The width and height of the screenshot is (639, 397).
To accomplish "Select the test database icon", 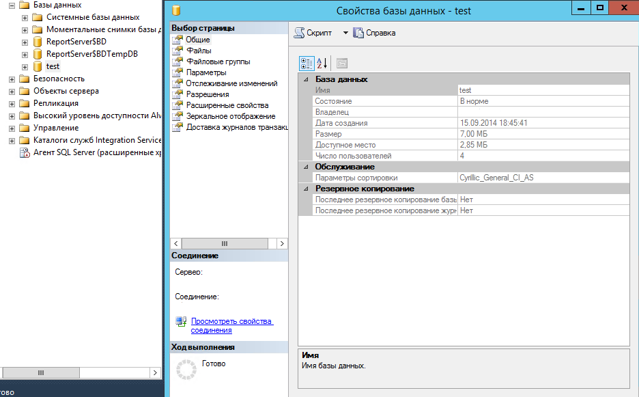I will (36, 66).
